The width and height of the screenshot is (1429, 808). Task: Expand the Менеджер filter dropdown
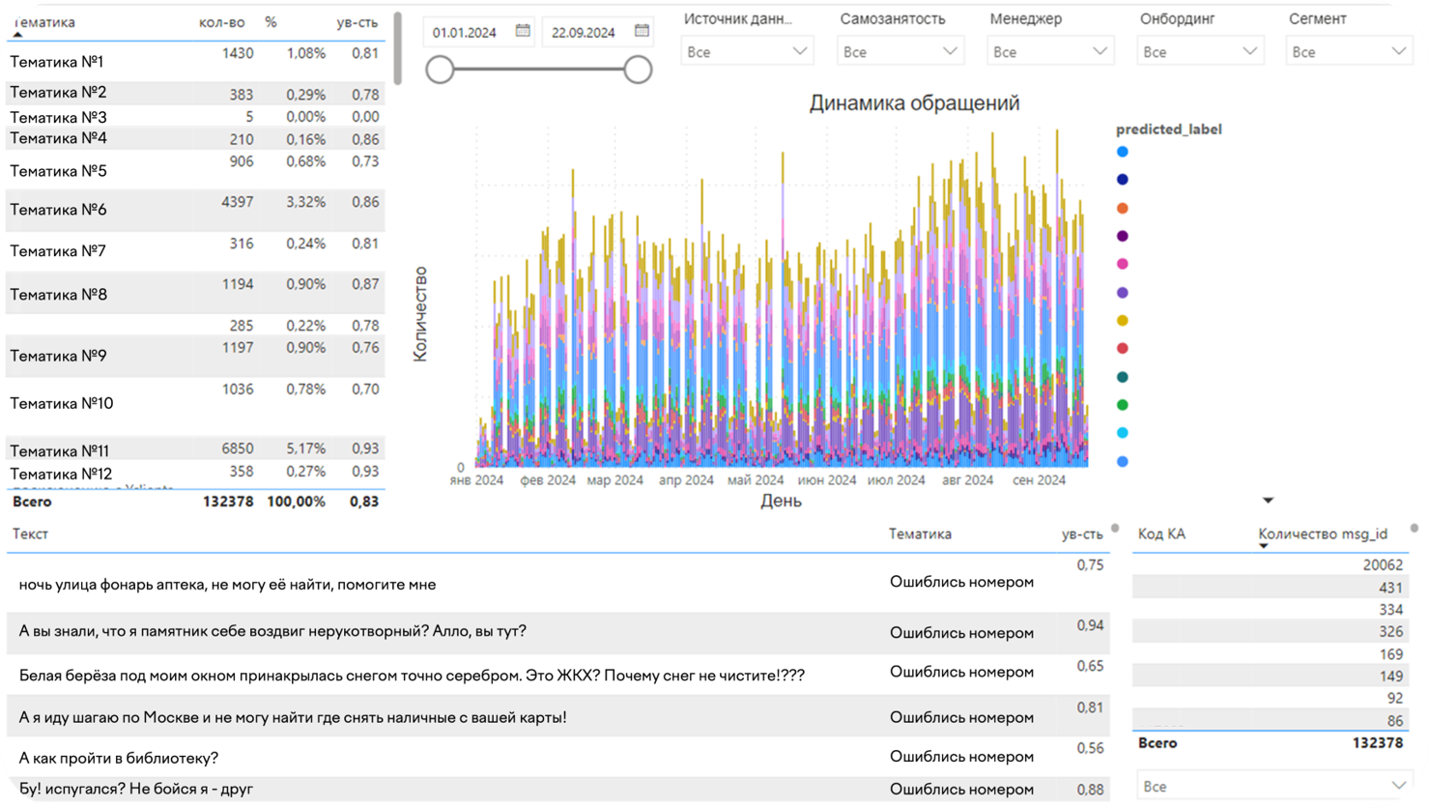tap(1049, 51)
